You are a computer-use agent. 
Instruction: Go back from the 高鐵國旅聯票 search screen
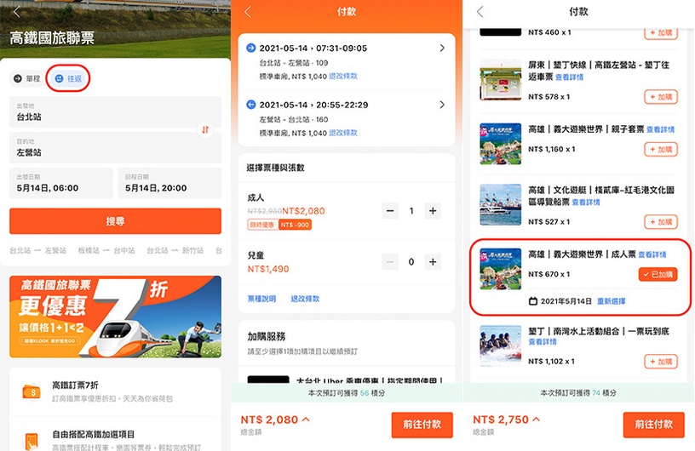[17, 12]
